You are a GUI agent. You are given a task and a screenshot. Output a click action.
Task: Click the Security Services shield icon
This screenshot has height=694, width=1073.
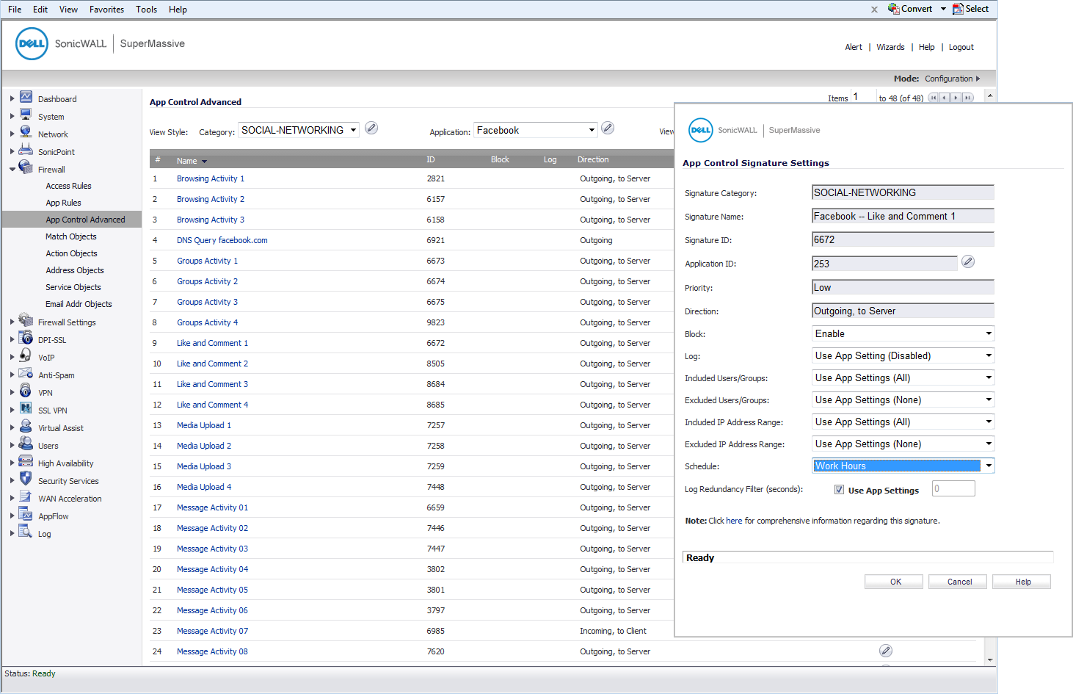[26, 480]
